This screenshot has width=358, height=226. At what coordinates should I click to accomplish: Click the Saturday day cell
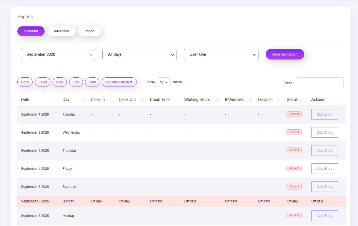tap(69, 187)
